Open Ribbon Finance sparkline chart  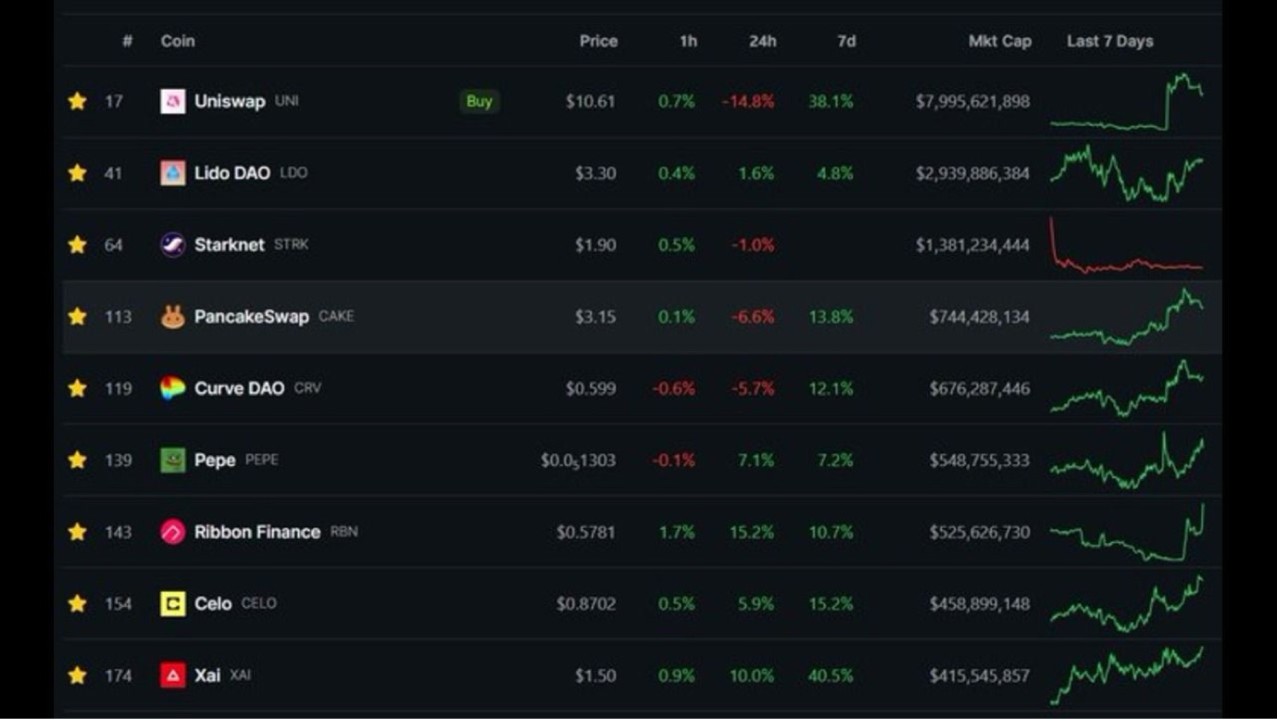point(1127,532)
